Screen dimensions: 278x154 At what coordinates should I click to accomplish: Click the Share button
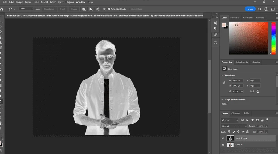coord(250,9)
